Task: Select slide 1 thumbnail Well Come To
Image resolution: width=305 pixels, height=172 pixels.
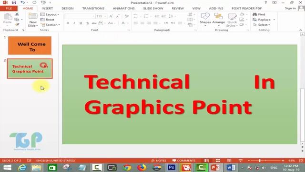Action: (x=30, y=45)
